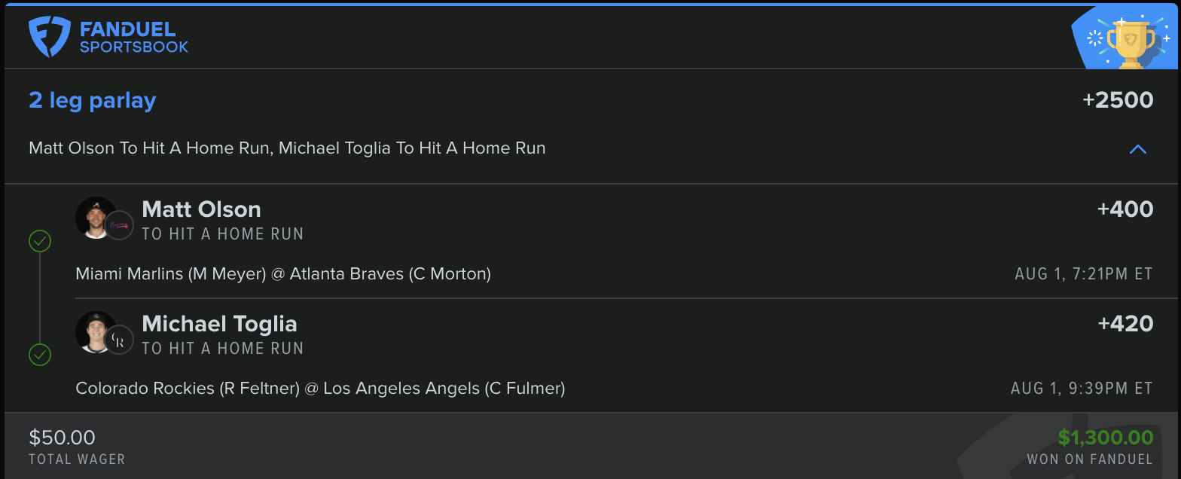The width and height of the screenshot is (1181, 479).
Task: Click the Atlanta Braves team logo badge
Action: tap(118, 225)
